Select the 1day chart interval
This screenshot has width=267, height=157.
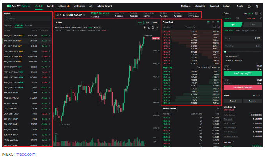tap(90, 28)
